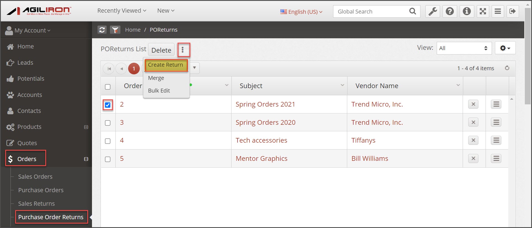Click the grid reload icon near item count
This screenshot has width=532, height=228.
pyautogui.click(x=507, y=68)
